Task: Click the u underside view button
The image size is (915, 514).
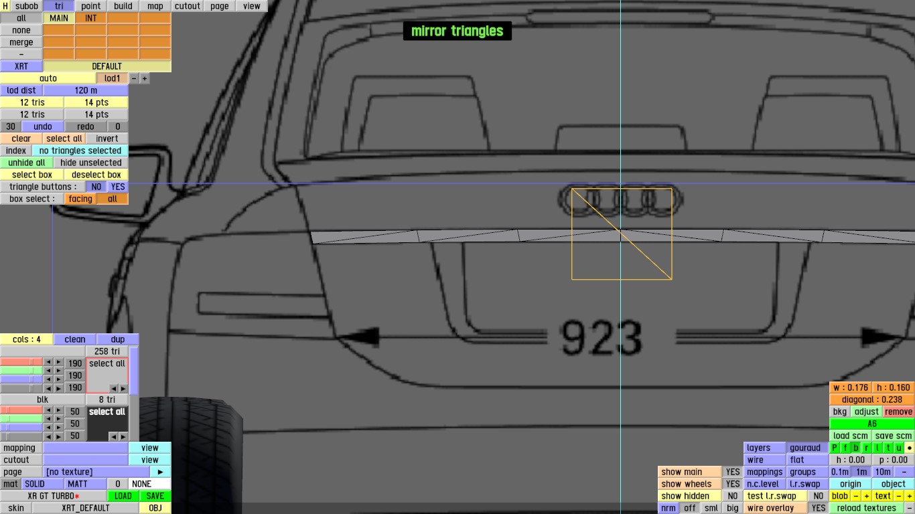Action: click(899, 448)
